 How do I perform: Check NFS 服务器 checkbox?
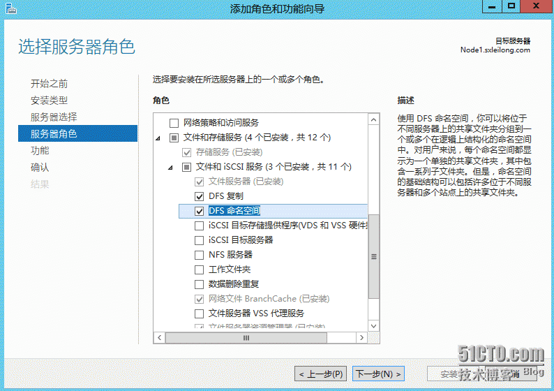pos(200,255)
